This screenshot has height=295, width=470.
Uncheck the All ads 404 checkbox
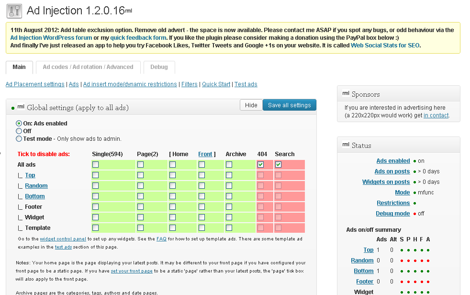click(x=261, y=164)
